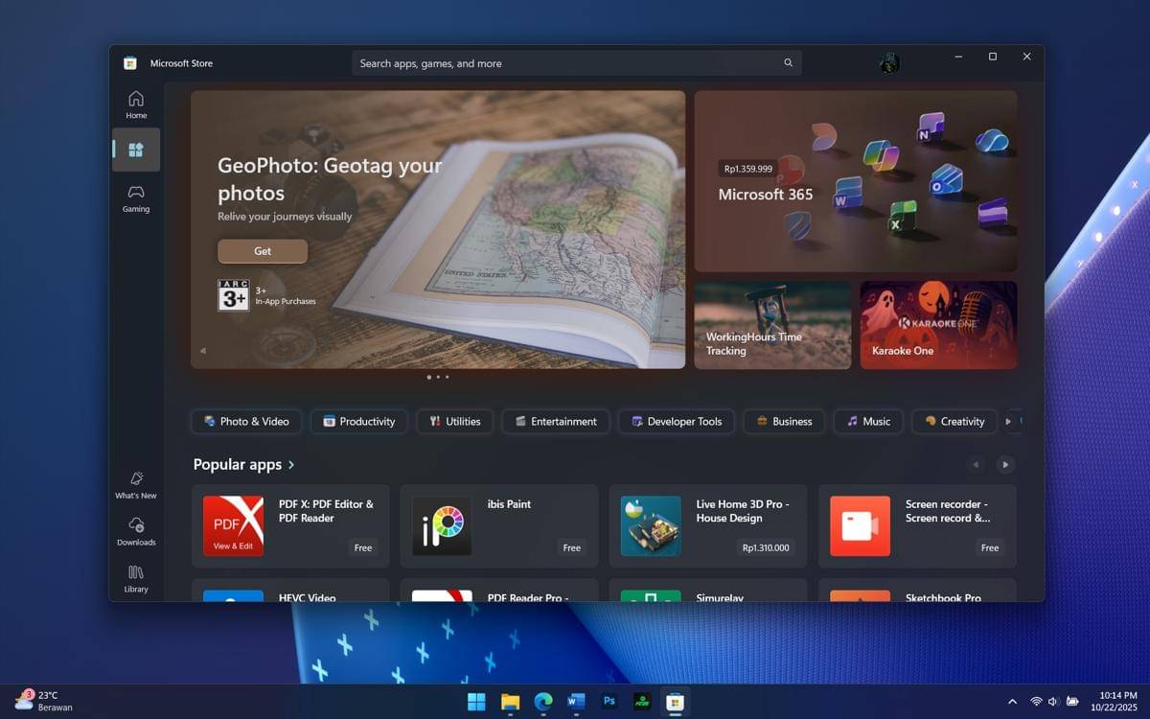1150x719 pixels.
Task: Open the Gaming section
Action: [x=136, y=197]
